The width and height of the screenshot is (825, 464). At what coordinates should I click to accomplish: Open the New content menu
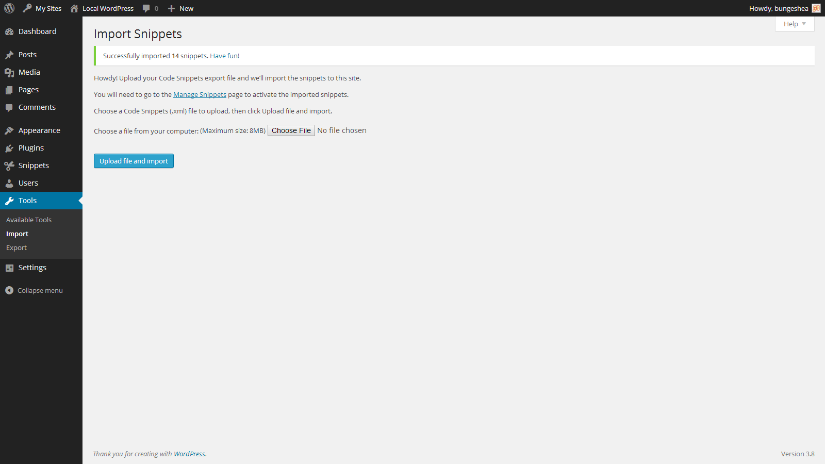pos(180,8)
